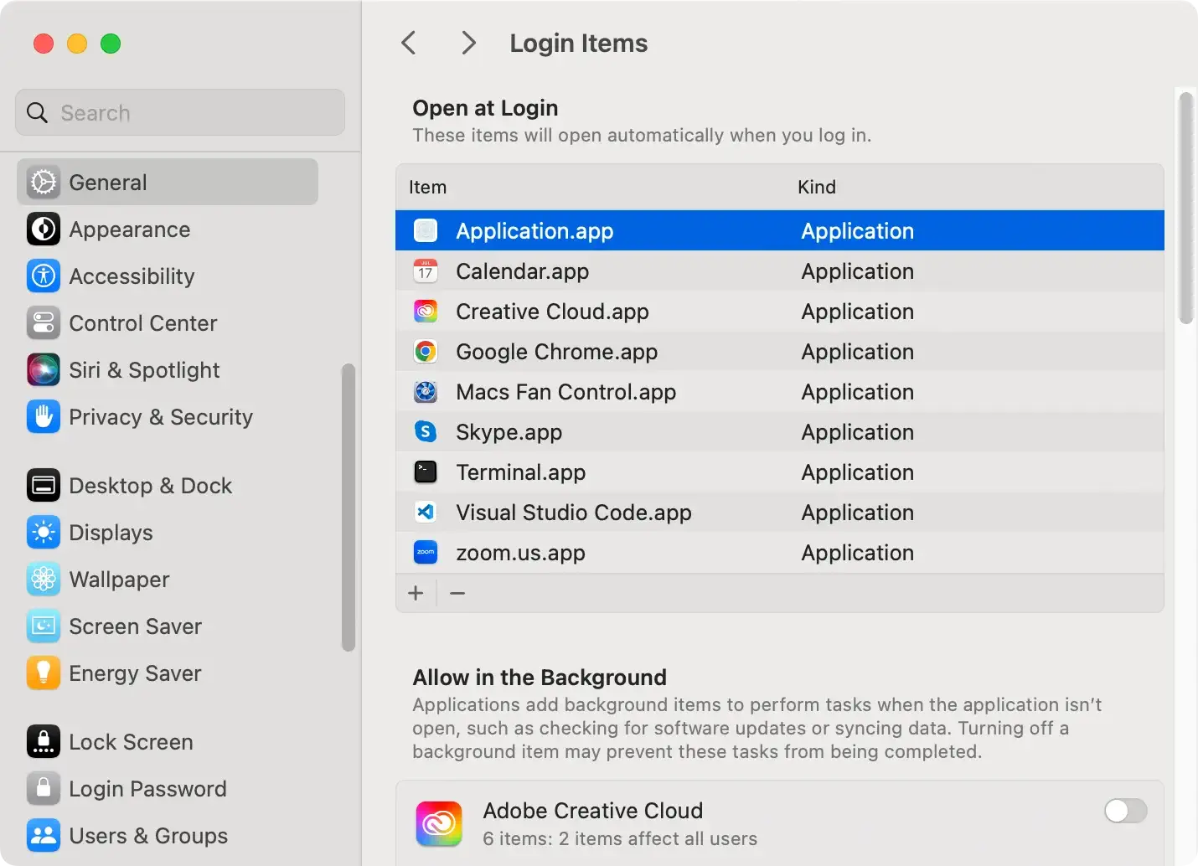Open Desktop & Dock settings

pyautogui.click(x=150, y=486)
